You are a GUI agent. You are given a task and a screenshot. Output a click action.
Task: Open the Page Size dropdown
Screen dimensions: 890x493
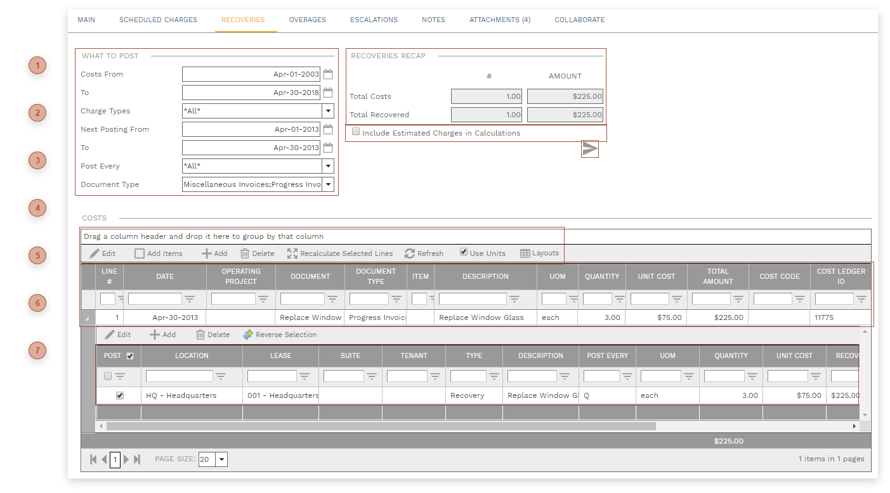[x=221, y=459]
